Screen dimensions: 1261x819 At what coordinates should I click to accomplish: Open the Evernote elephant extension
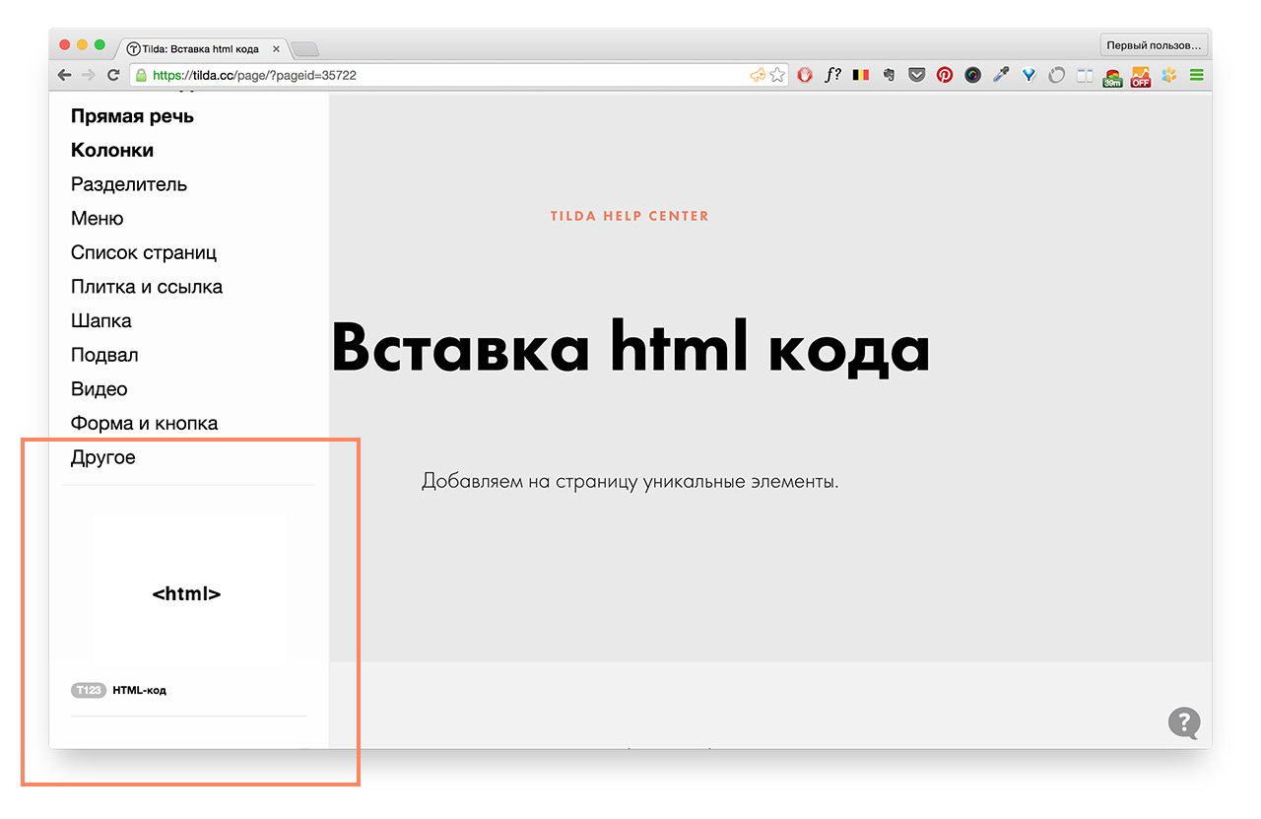[889, 75]
